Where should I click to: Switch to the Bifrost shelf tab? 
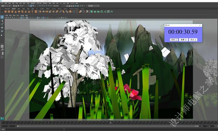point(60,9)
